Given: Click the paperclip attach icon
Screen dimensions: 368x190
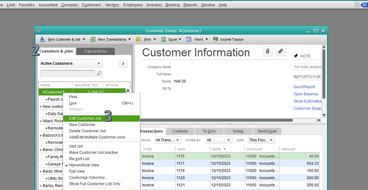Looking at the screenshot, I should coord(267,52).
